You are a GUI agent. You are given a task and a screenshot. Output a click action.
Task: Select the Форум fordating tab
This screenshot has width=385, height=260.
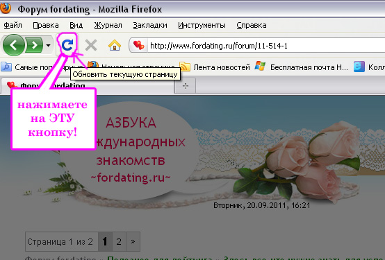[x=87, y=85]
